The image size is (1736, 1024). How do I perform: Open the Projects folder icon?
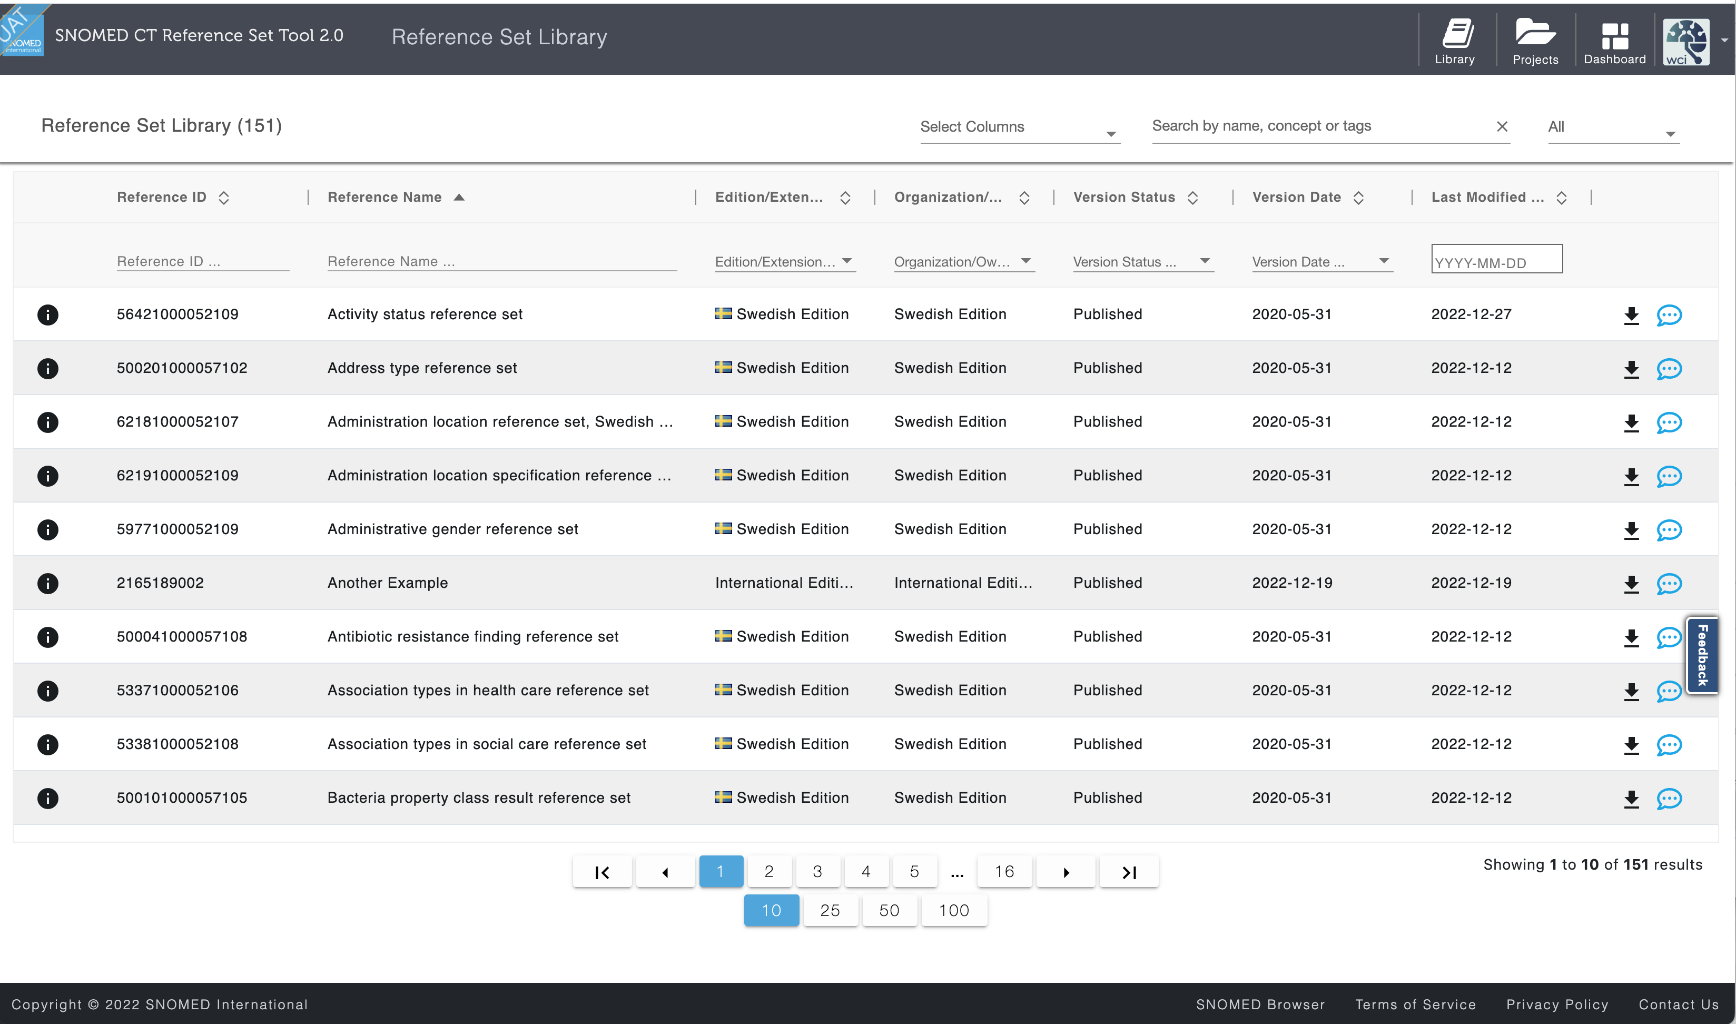(x=1535, y=41)
